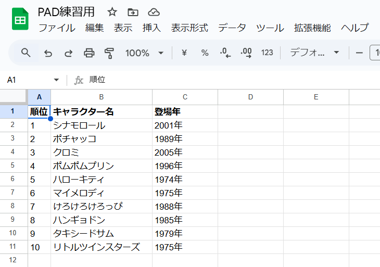
Task: Select row 12 header
Action: (x=14, y=260)
